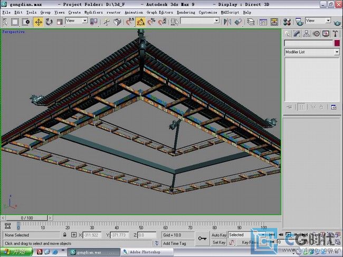343x257 pixels.
Task: Switch to the Utilities command panel tab
Action: [335, 34]
